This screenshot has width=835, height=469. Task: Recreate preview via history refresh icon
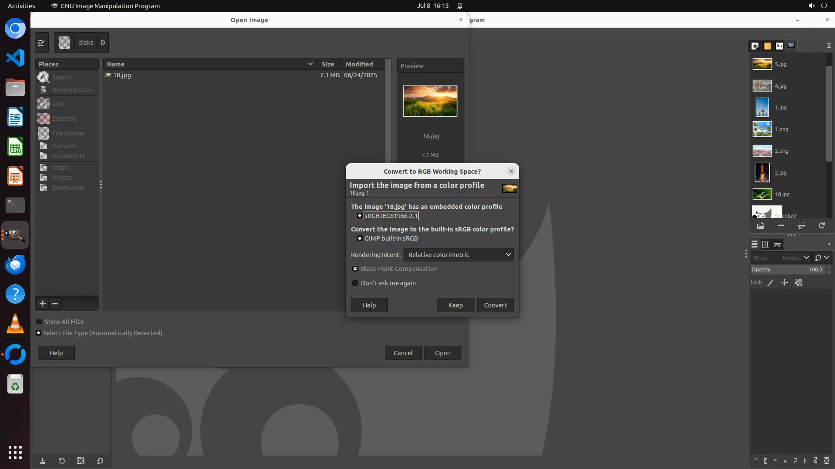[x=822, y=225]
